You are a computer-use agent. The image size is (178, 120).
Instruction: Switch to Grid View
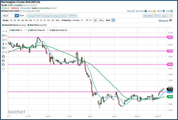72,16
